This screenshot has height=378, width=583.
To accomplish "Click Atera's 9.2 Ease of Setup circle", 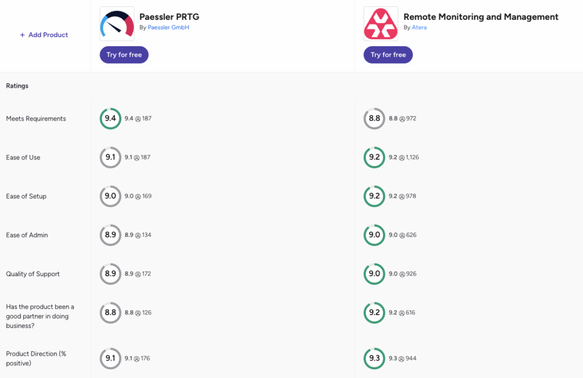I will click(x=375, y=196).
